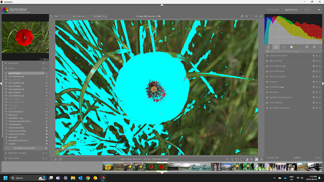Image resolution: width=324 pixels, height=182 pixels.
Task: Open the color grading modules group
Action: click(x=299, y=47)
